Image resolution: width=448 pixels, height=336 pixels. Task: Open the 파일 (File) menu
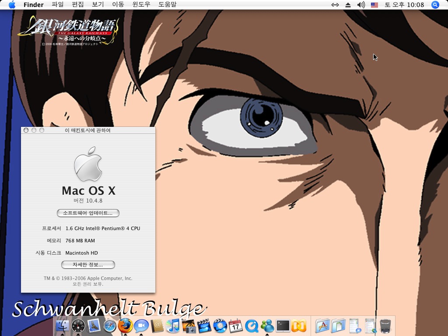click(57, 5)
